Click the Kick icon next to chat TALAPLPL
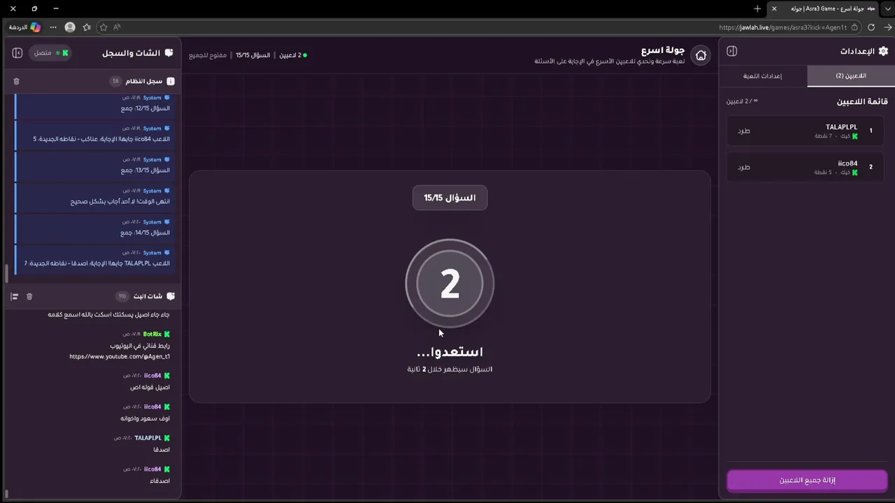The height and width of the screenshot is (503, 895). pyautogui.click(x=167, y=438)
